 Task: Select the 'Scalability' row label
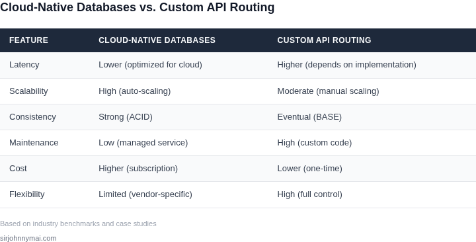pyautogui.click(x=28, y=91)
